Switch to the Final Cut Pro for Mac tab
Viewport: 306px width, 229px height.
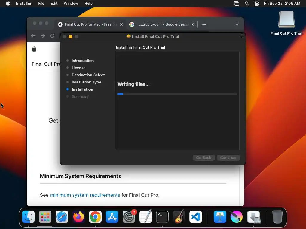point(91,24)
